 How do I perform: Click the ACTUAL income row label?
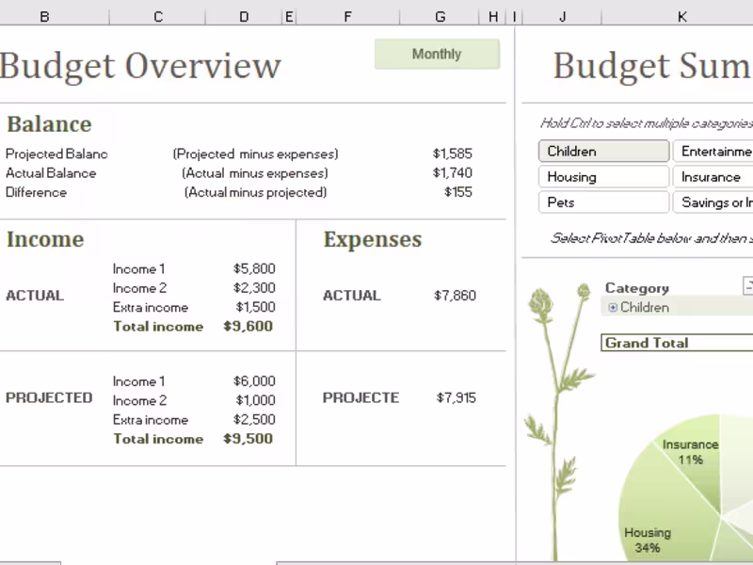pos(35,295)
